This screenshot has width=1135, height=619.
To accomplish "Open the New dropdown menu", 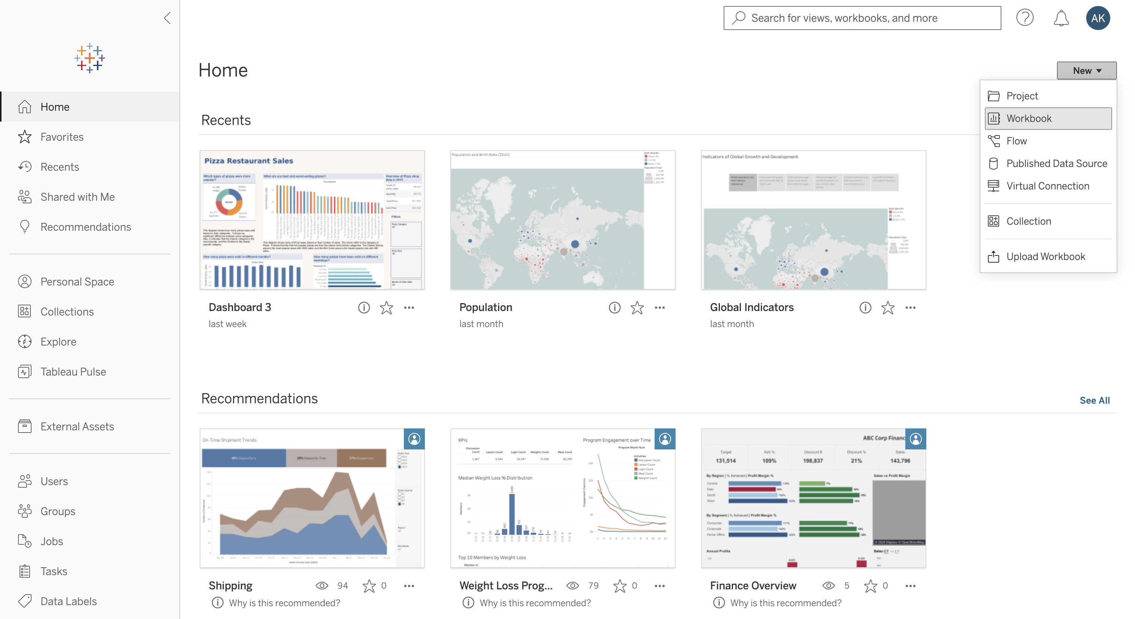I will coord(1086,71).
